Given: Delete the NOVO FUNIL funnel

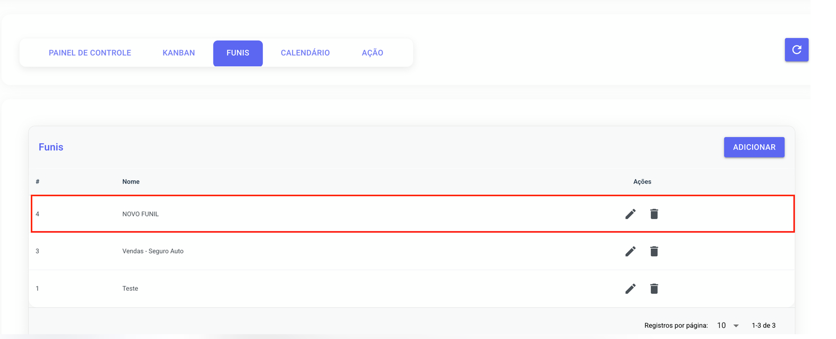Looking at the screenshot, I should (654, 214).
